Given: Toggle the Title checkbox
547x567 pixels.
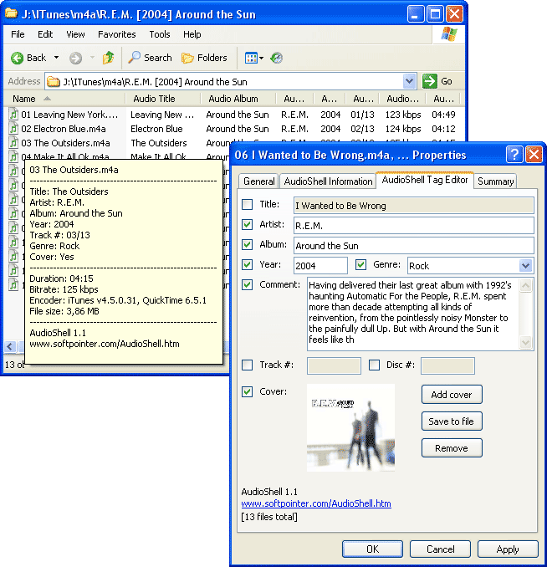Looking at the screenshot, I should click(247, 205).
